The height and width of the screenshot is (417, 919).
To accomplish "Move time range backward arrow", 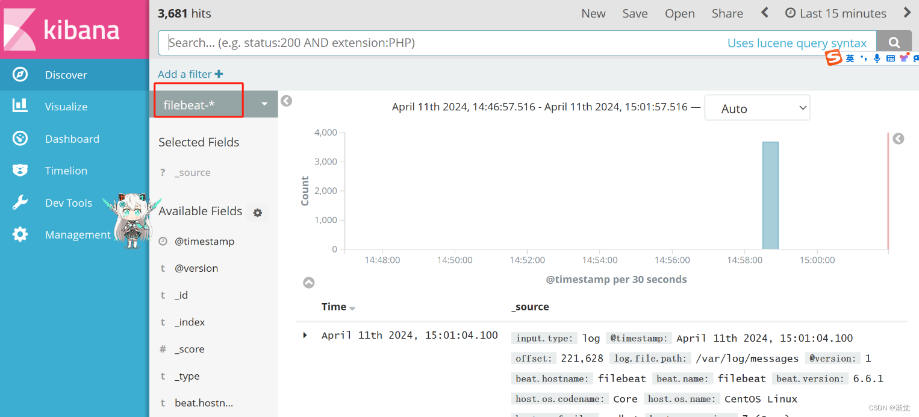I will pos(765,13).
